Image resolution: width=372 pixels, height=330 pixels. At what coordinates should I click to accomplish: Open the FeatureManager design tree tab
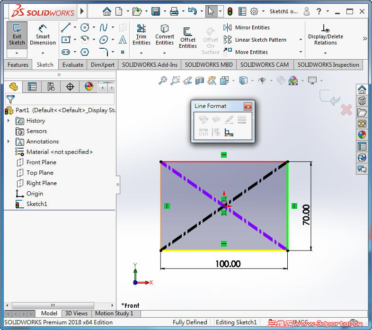pyautogui.click(x=13, y=87)
